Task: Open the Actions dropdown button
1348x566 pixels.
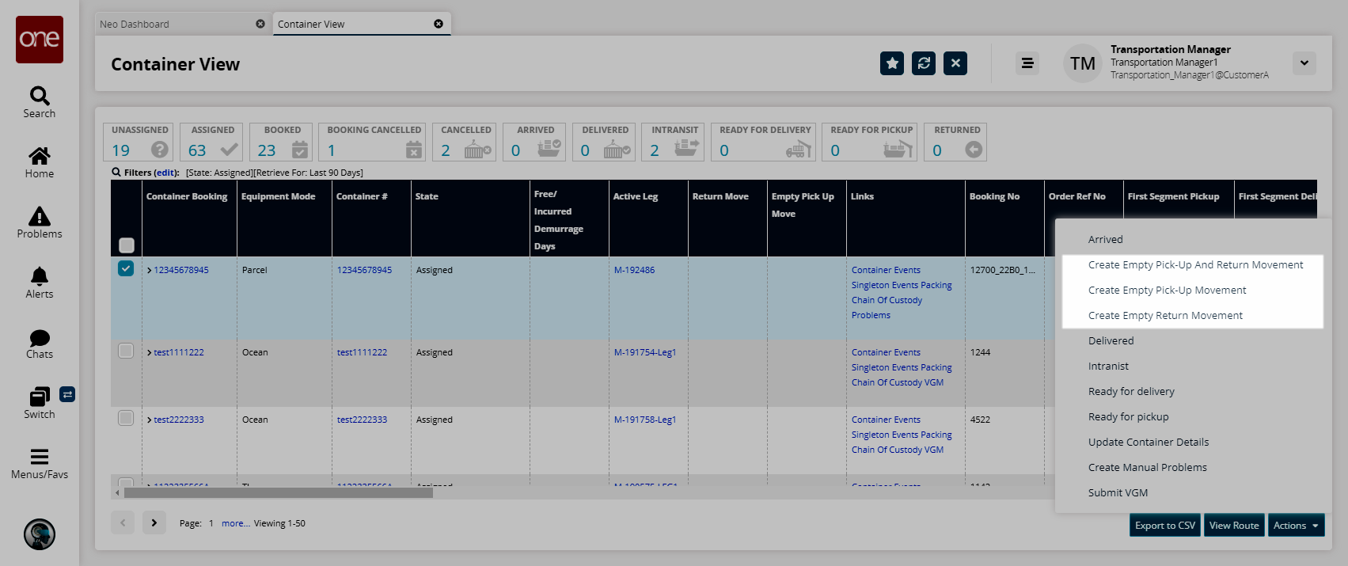Action: pyautogui.click(x=1296, y=526)
